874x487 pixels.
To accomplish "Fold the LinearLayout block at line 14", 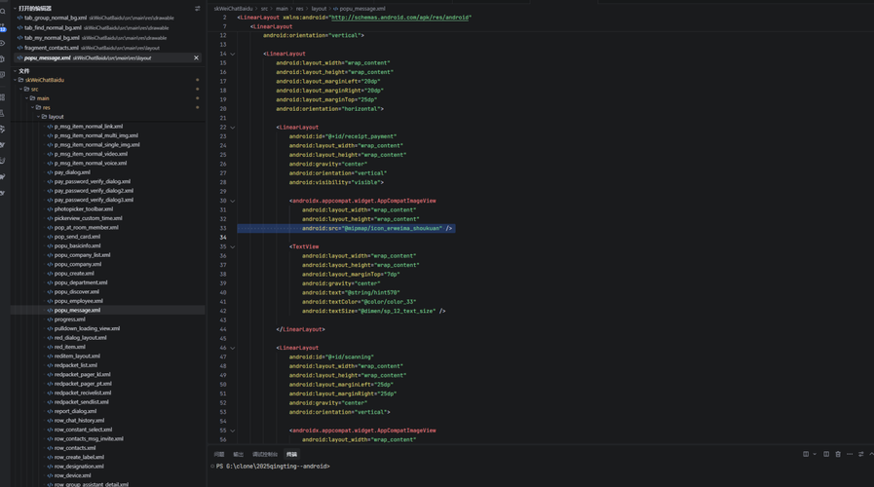I will [x=233, y=54].
